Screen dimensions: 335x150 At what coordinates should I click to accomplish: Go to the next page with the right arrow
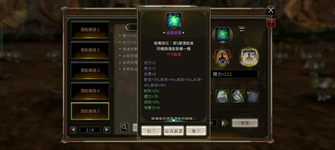106,130
